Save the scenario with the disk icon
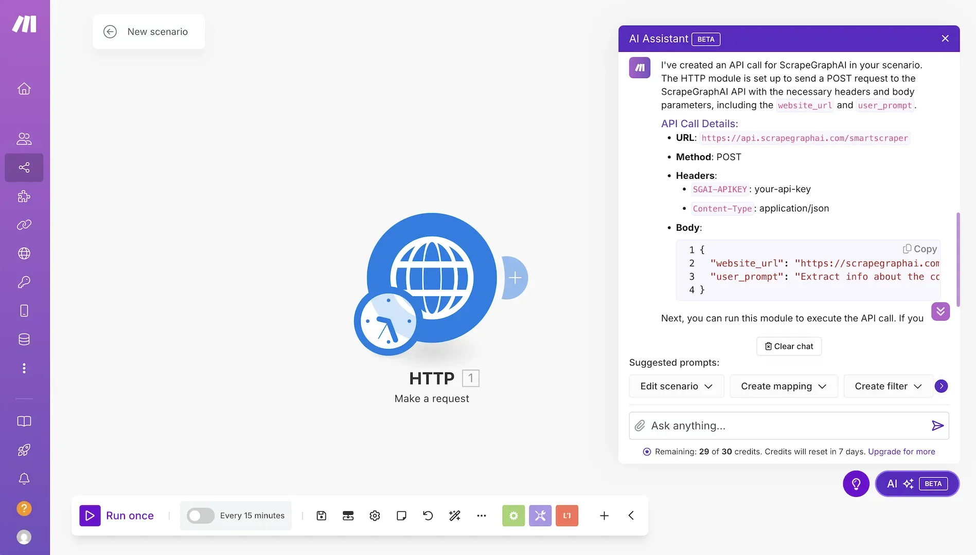 pos(322,515)
